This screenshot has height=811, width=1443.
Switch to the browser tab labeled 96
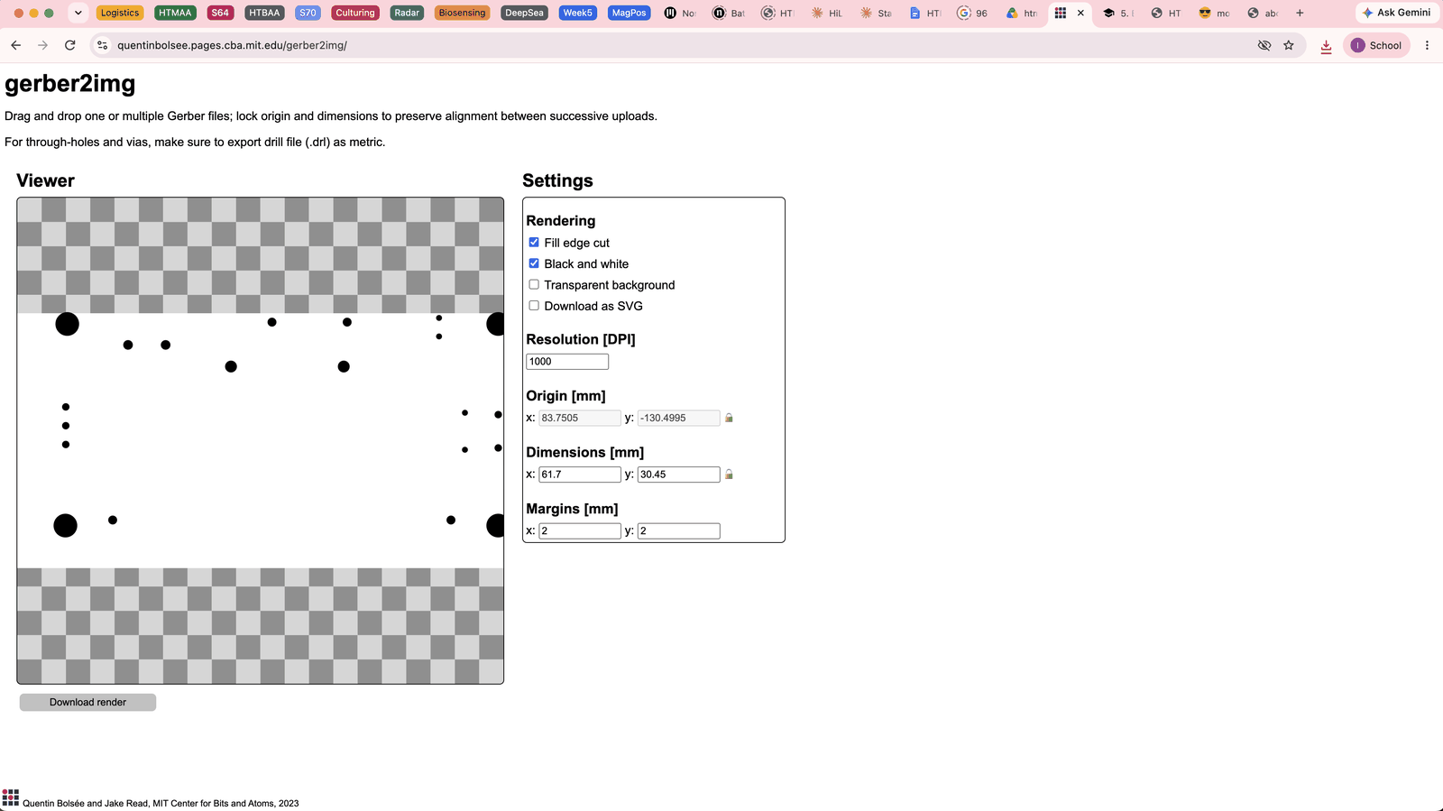(972, 13)
